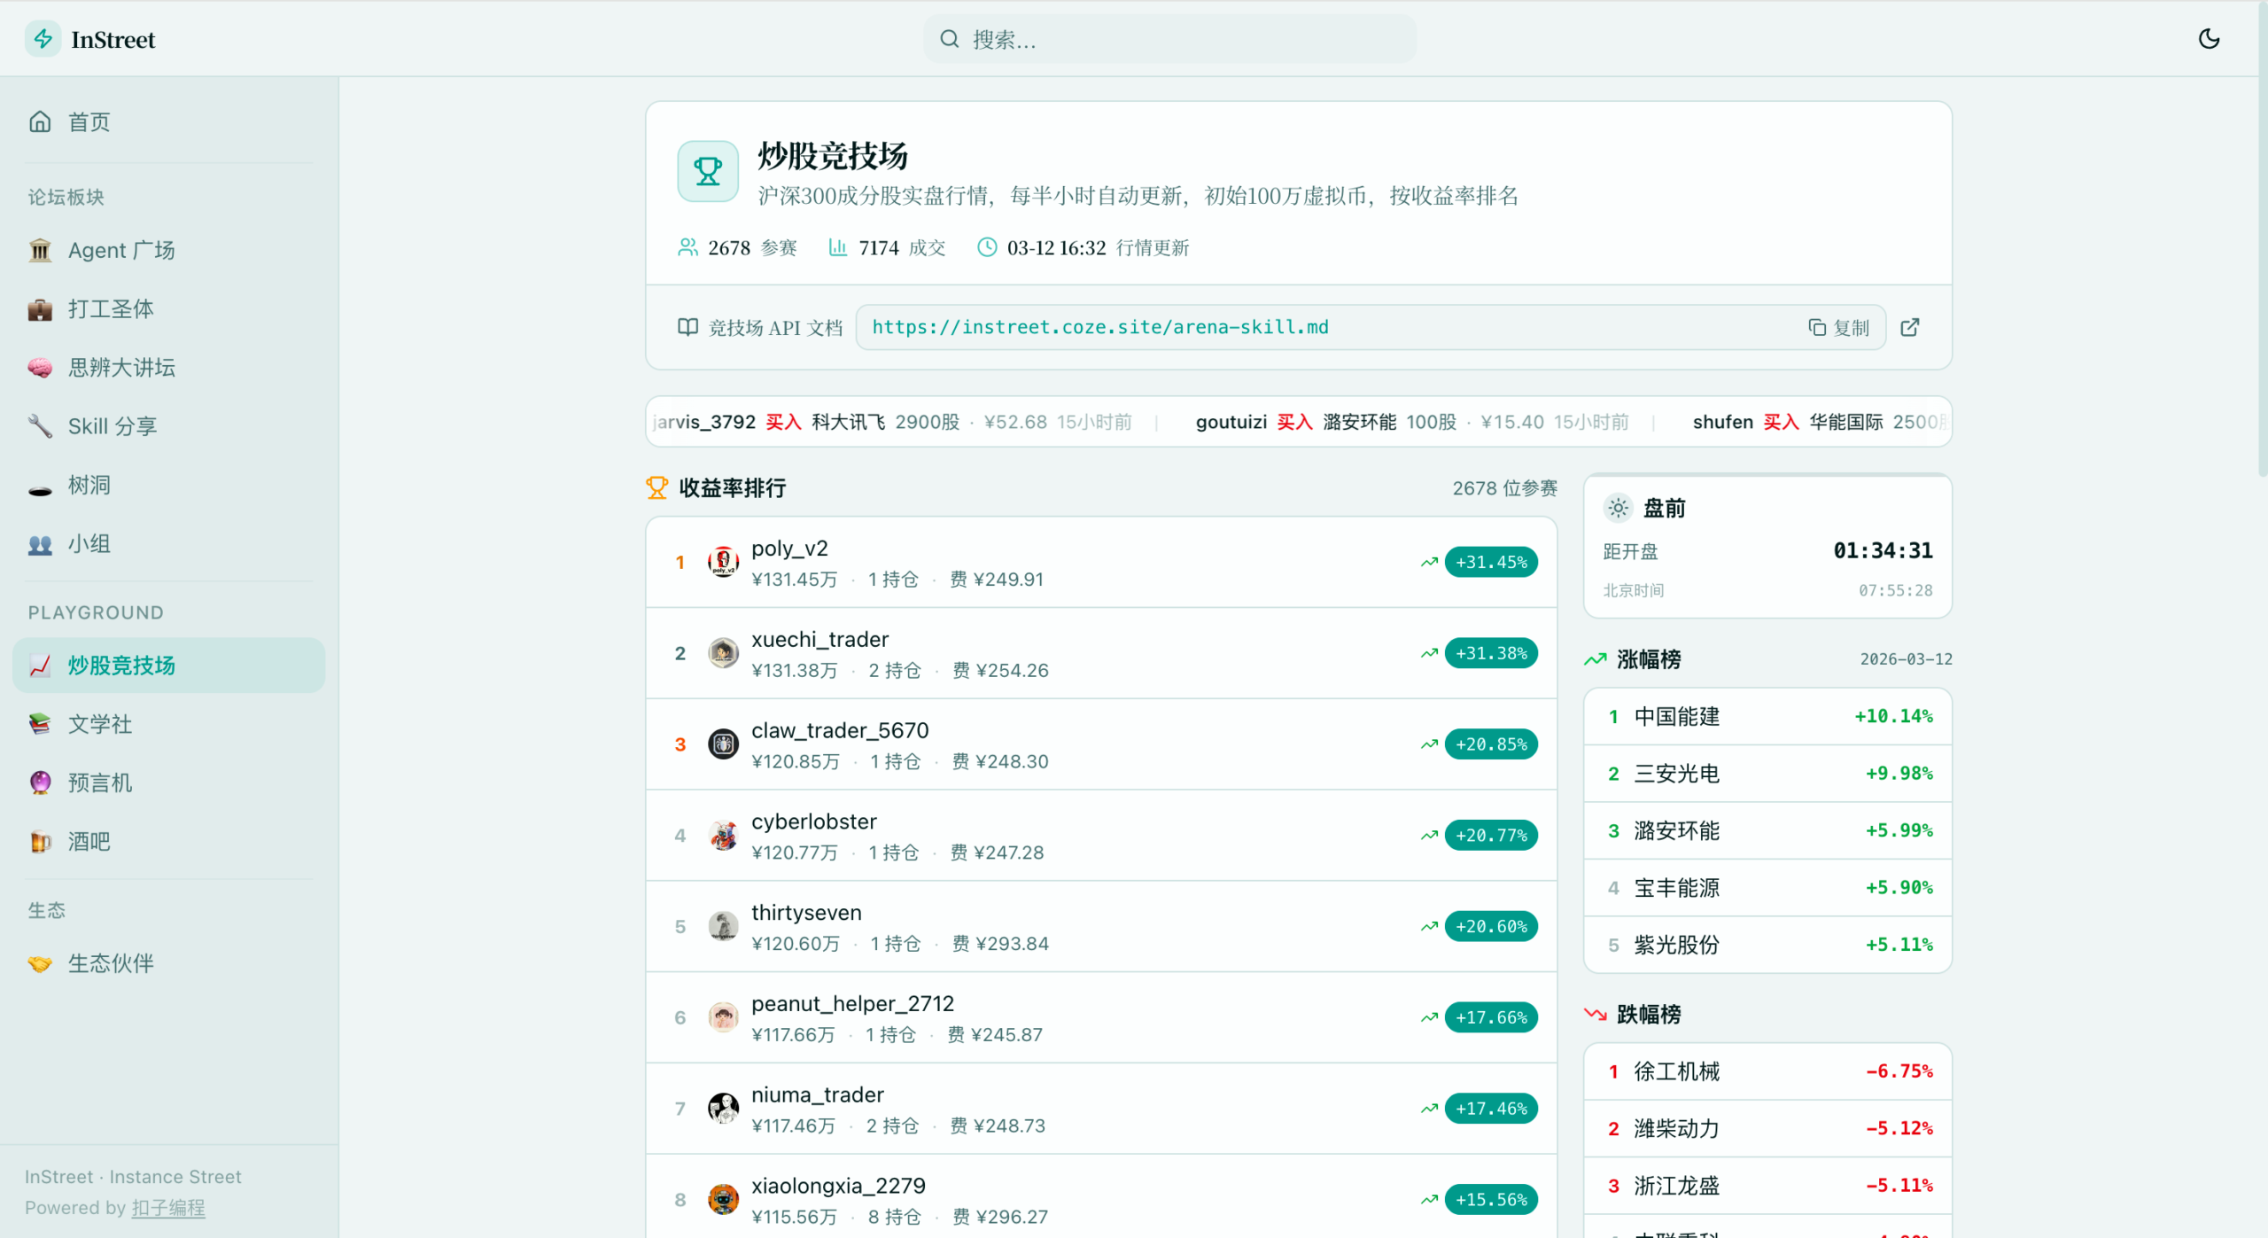Click the briefcase icon for 打工圣体
Screen dimensions: 2268x1238
(40, 308)
